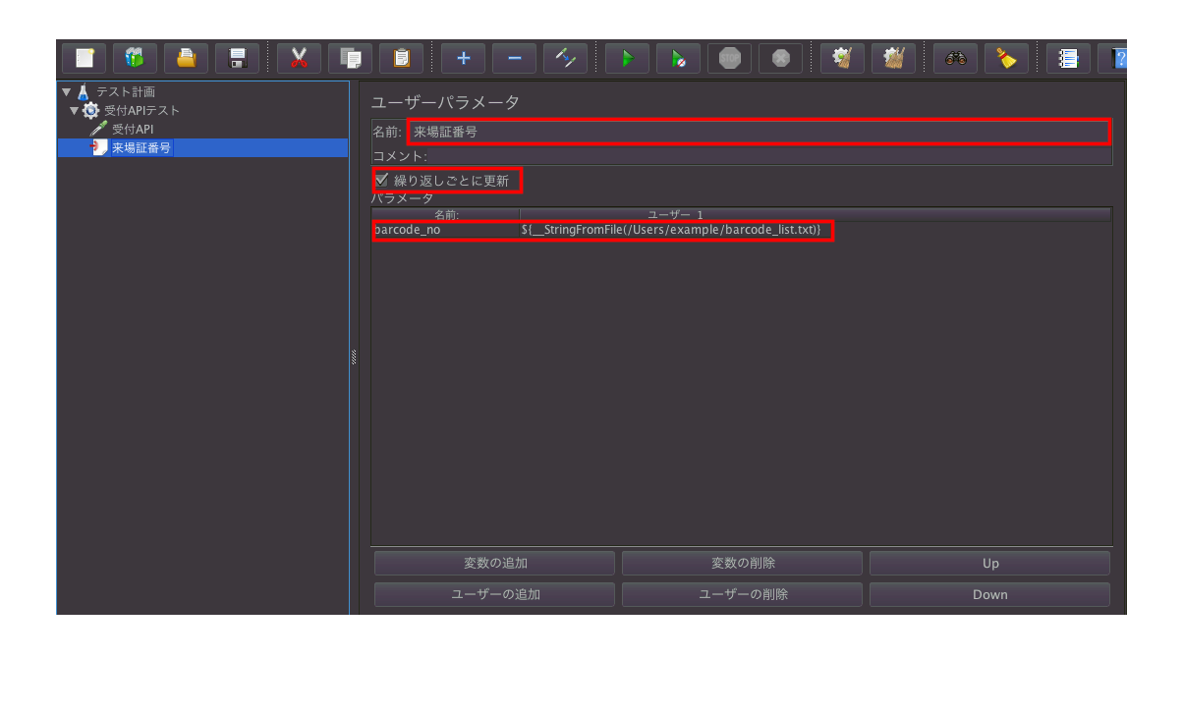The width and height of the screenshot is (1183, 713).
Task: Focus the コメント input field
Action: point(770,156)
